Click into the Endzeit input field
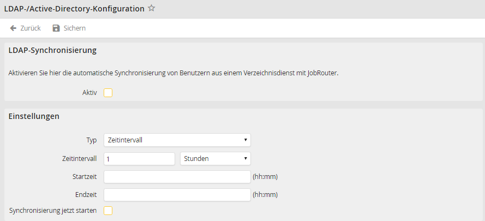The width and height of the screenshot is (485, 221). pos(177,195)
